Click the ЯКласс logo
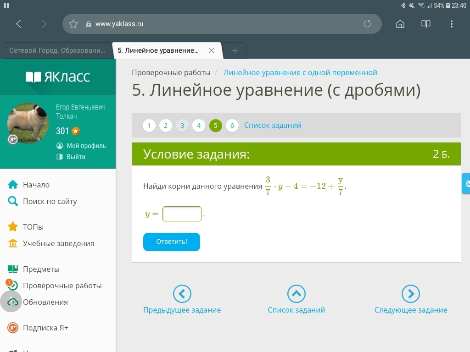 tap(58, 77)
